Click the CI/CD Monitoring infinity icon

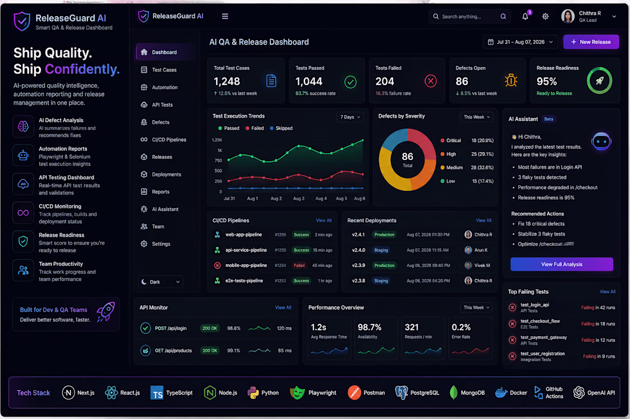coord(23,213)
